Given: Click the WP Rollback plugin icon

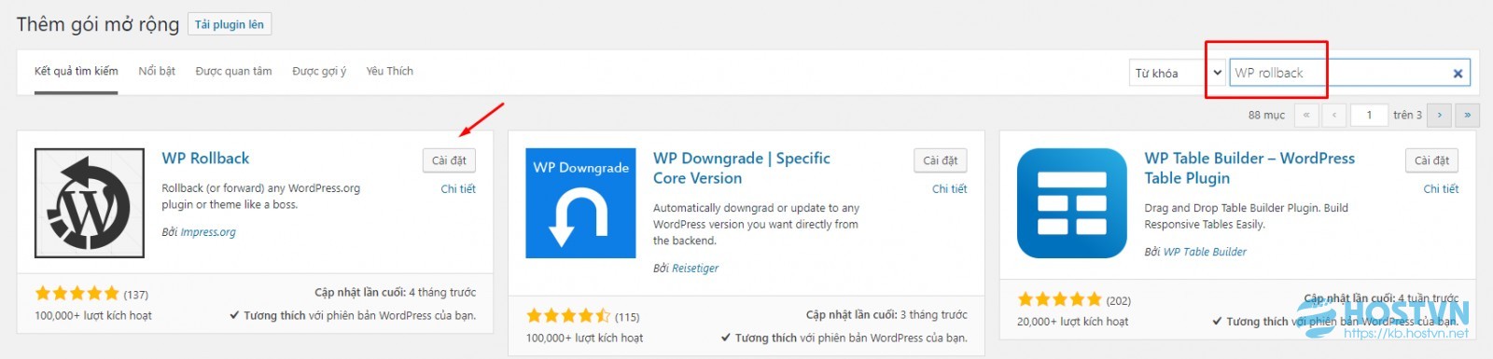Looking at the screenshot, I should point(90,202).
